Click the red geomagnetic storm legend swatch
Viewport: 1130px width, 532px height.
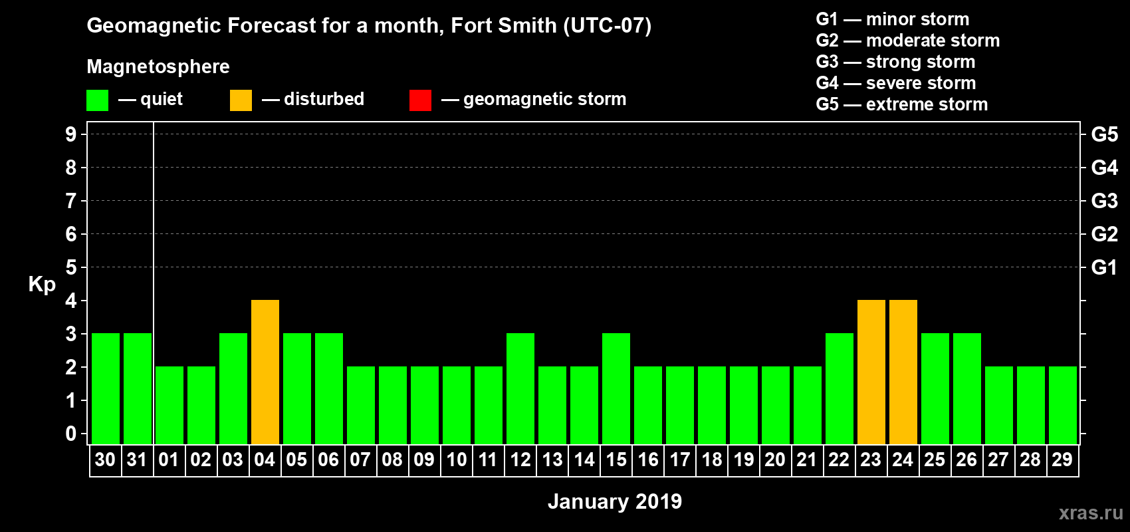pos(420,100)
